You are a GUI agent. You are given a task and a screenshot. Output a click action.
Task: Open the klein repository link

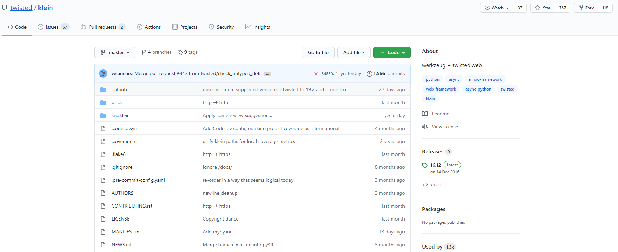45,8
